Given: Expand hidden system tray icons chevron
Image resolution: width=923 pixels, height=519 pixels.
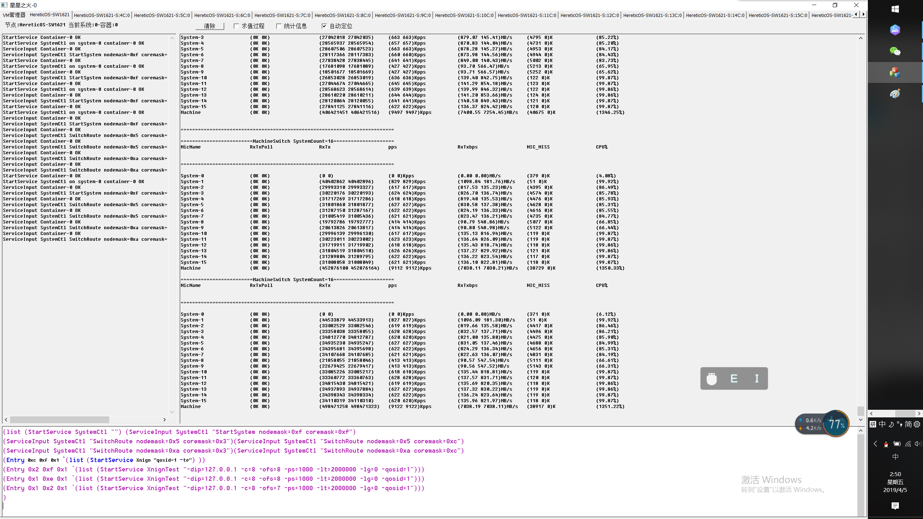Looking at the screenshot, I should click(875, 444).
